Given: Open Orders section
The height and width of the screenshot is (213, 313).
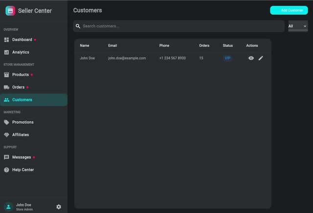Looking at the screenshot, I should (19, 87).
